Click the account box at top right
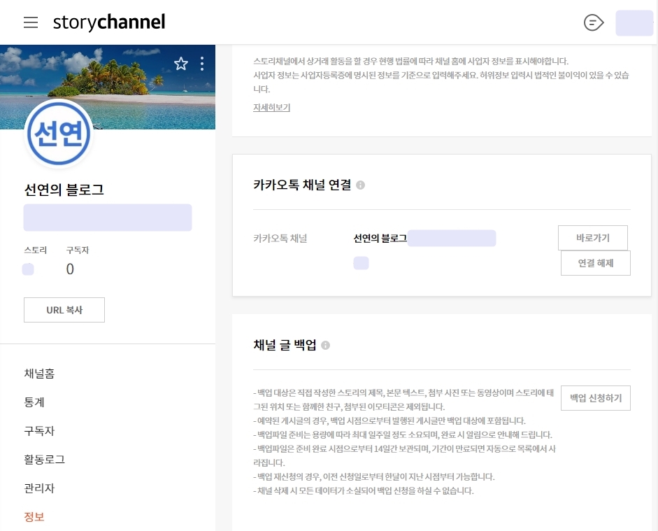658x531 pixels. point(634,22)
